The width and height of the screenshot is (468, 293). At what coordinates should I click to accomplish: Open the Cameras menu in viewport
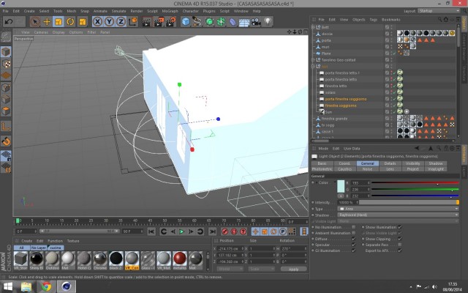pyautogui.click(x=41, y=32)
